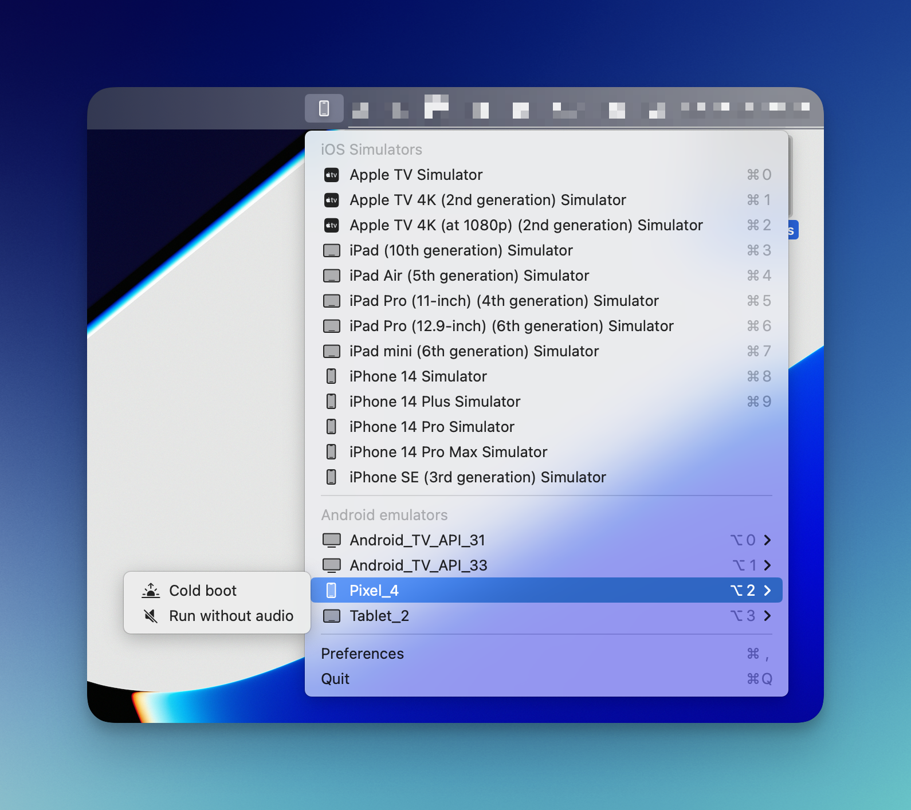Open Preferences

click(x=547, y=654)
